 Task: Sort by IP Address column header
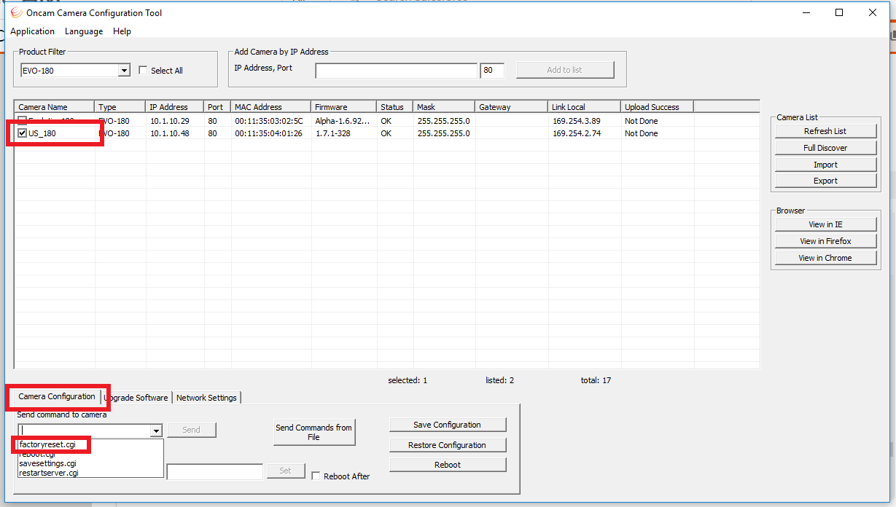coord(175,107)
